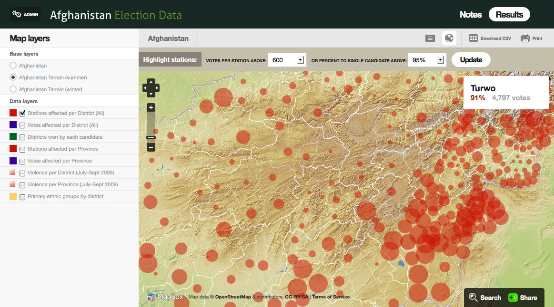Zoom out with the minus button
Image resolution: width=554 pixels, height=307 pixels.
pos(151,147)
